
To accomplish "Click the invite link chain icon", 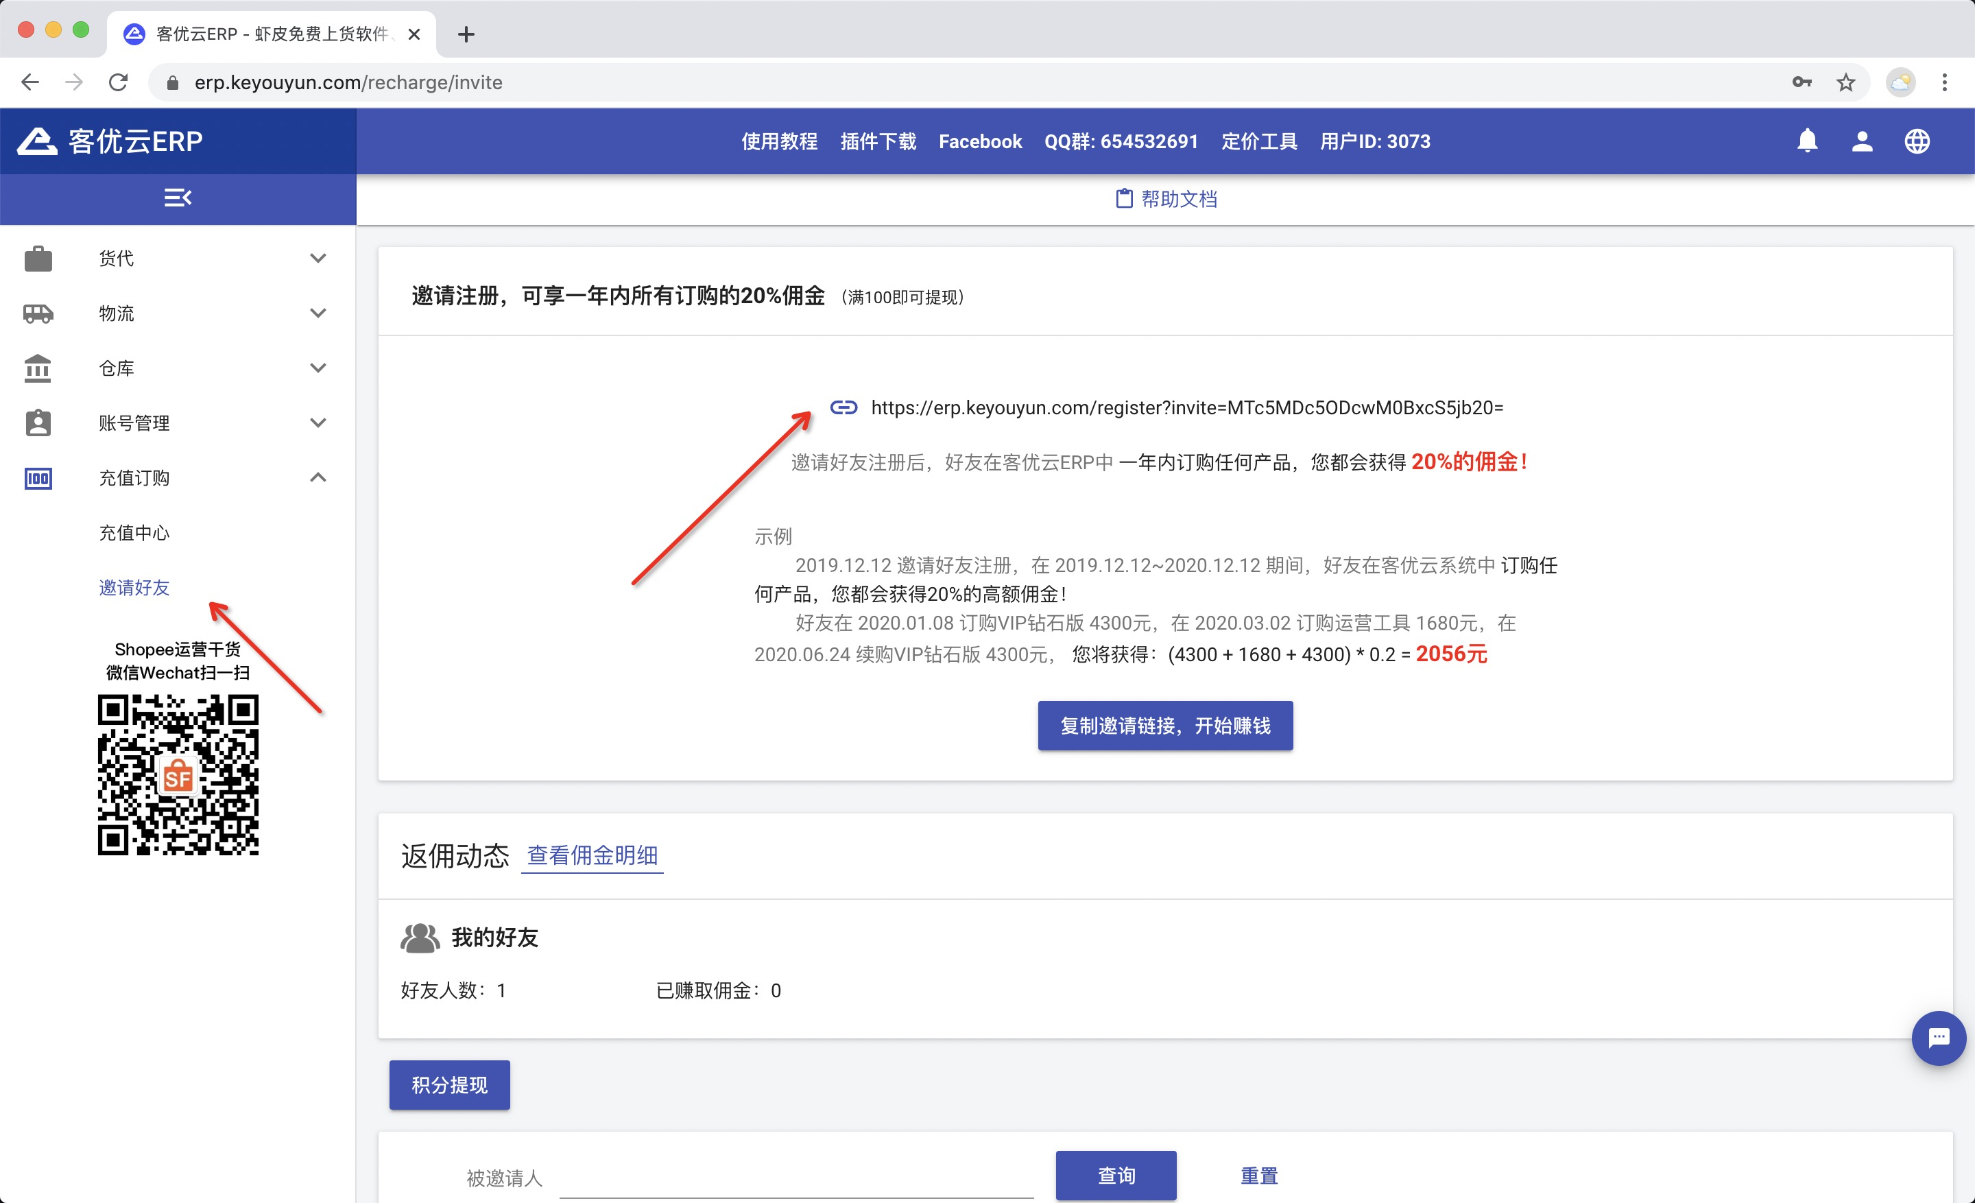I will click(843, 407).
